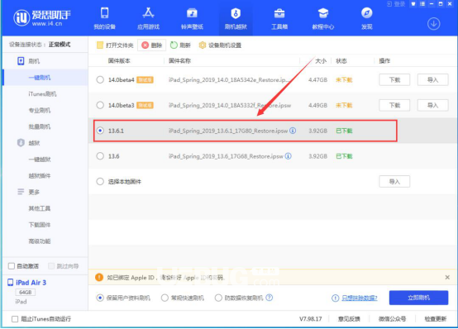Click the 大小 column header

pyautogui.click(x=321, y=61)
